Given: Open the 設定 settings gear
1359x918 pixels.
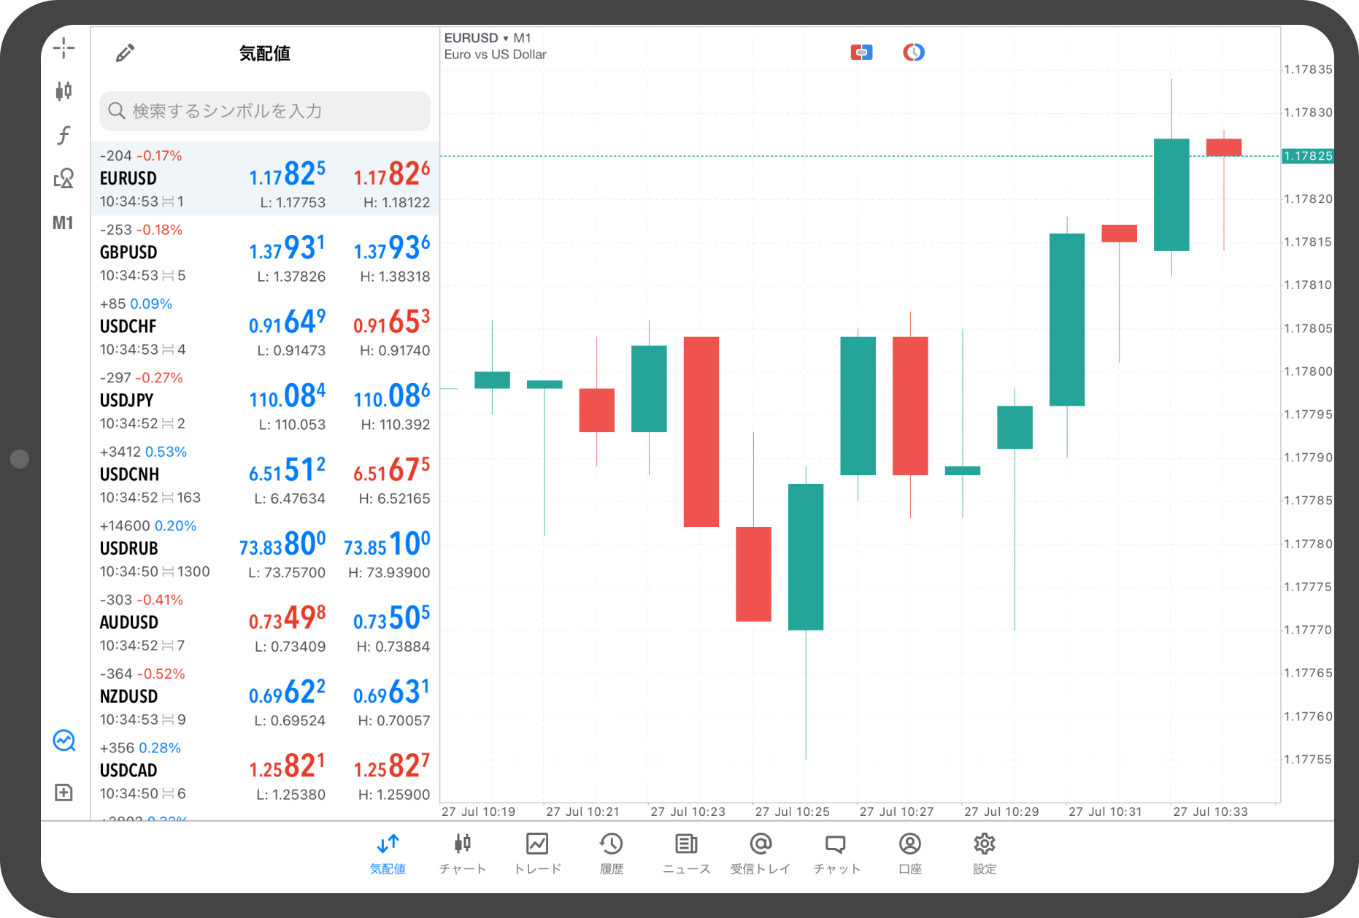Looking at the screenshot, I should (984, 852).
